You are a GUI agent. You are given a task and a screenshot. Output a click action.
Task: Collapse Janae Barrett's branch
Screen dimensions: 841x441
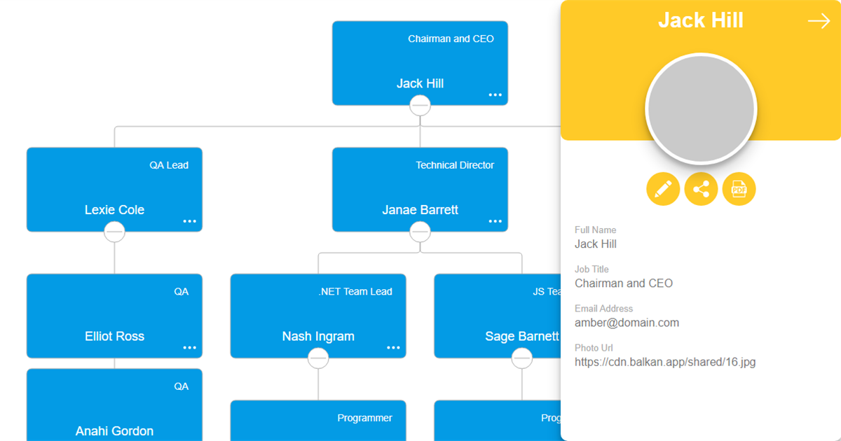[420, 232]
